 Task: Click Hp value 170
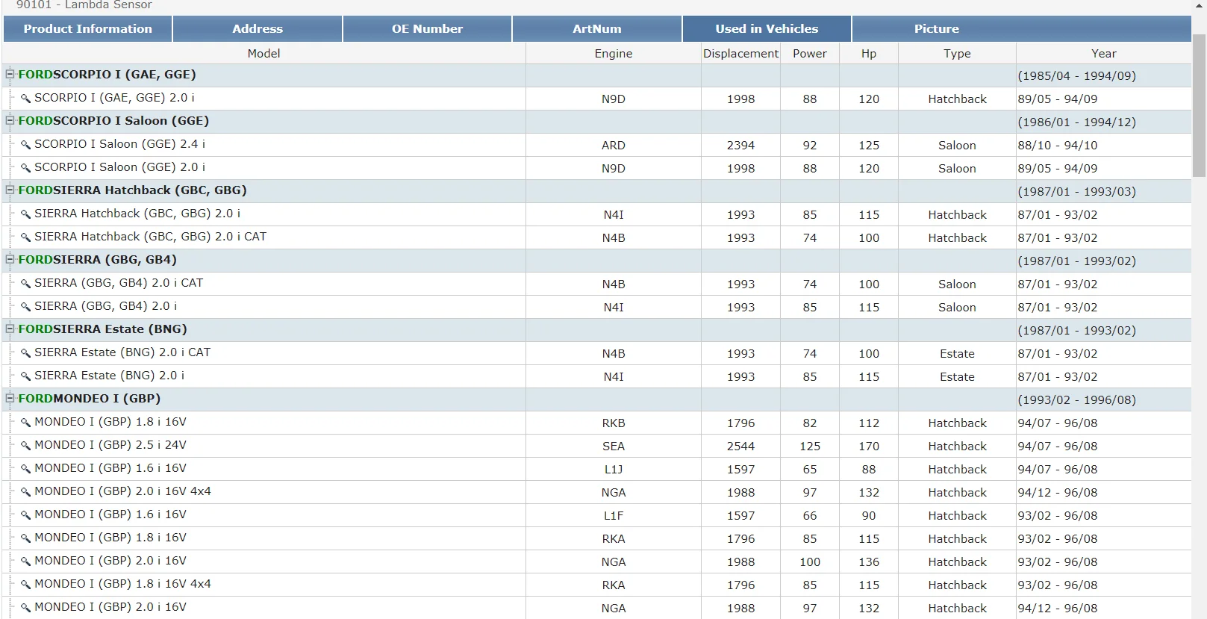pyautogui.click(x=869, y=447)
